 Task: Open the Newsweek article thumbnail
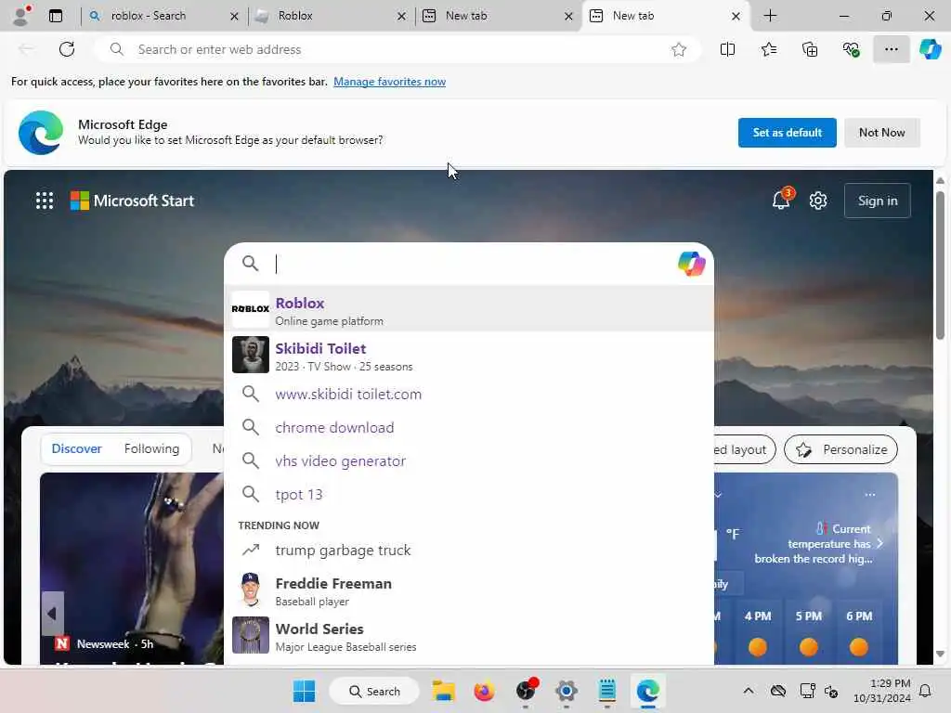(x=132, y=569)
